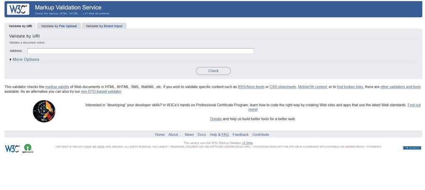Open Feedback in footer menu
The image size is (425, 190).
(x=240, y=135)
